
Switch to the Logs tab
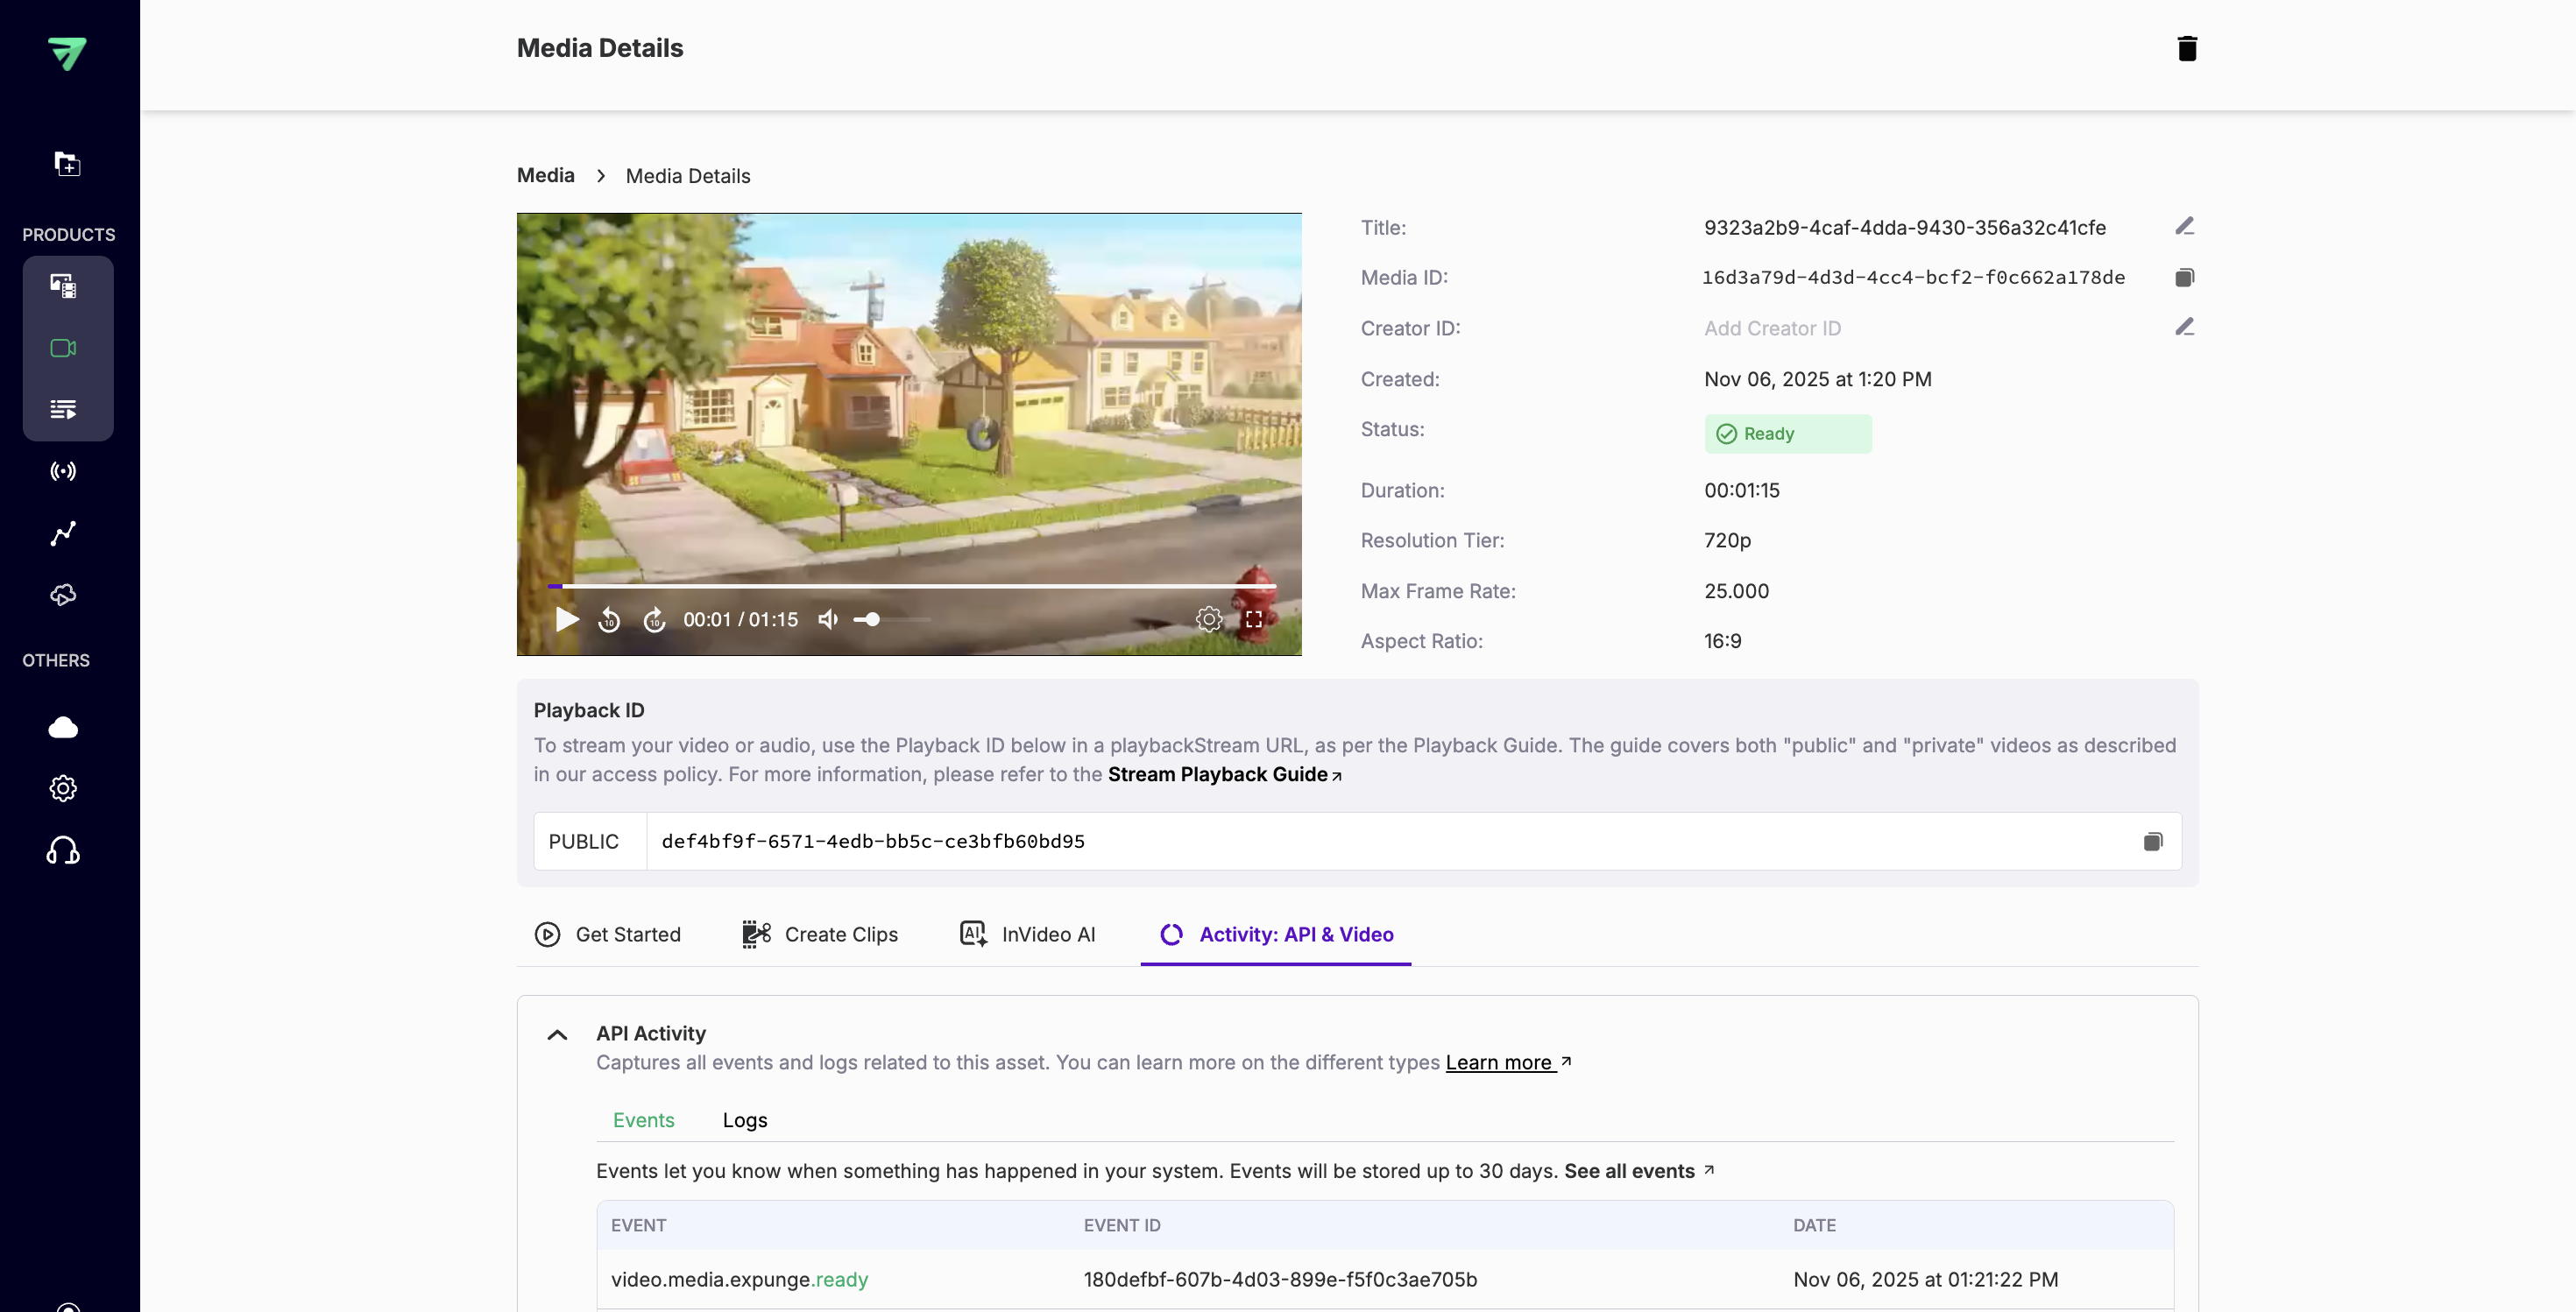click(x=744, y=1119)
